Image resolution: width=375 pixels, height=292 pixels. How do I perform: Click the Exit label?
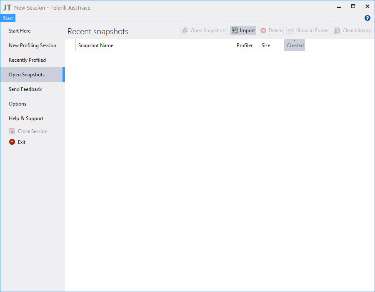coord(22,142)
